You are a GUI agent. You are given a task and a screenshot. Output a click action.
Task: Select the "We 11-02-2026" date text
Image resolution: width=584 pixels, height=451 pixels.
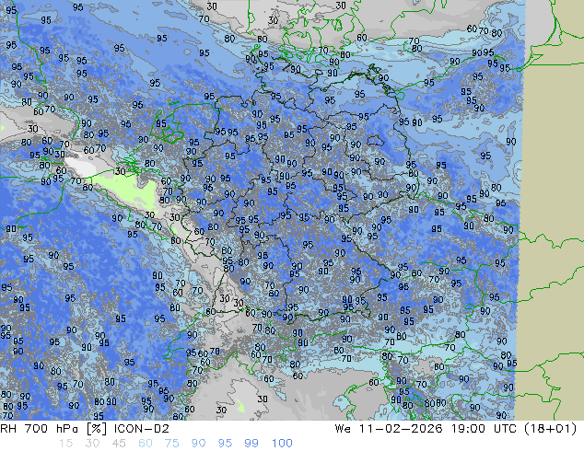tap(389, 429)
